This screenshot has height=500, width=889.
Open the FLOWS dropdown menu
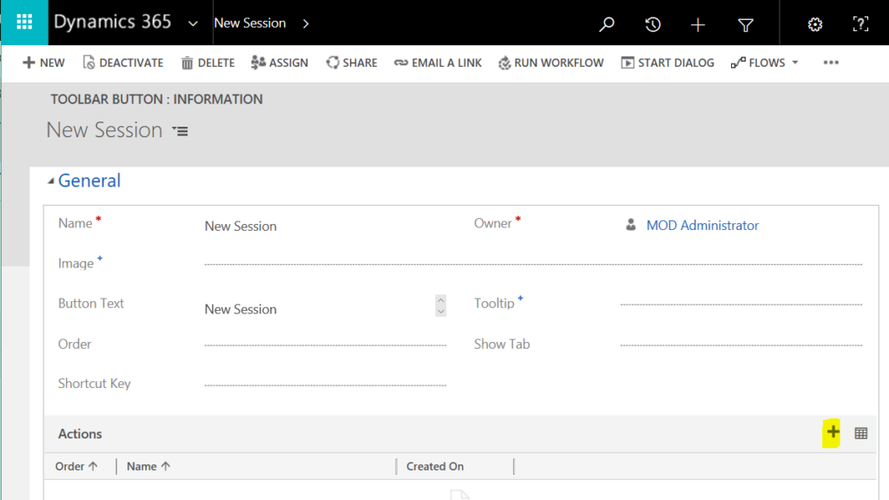pos(764,62)
